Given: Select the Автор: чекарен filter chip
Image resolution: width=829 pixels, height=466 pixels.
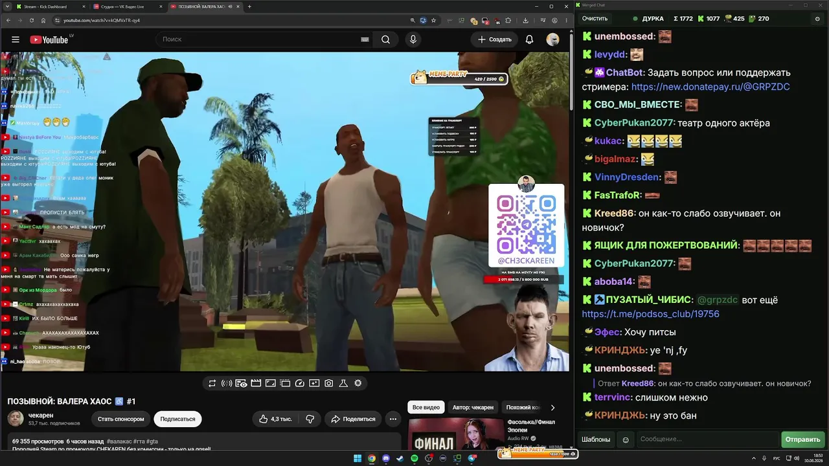Looking at the screenshot, I should (473, 408).
